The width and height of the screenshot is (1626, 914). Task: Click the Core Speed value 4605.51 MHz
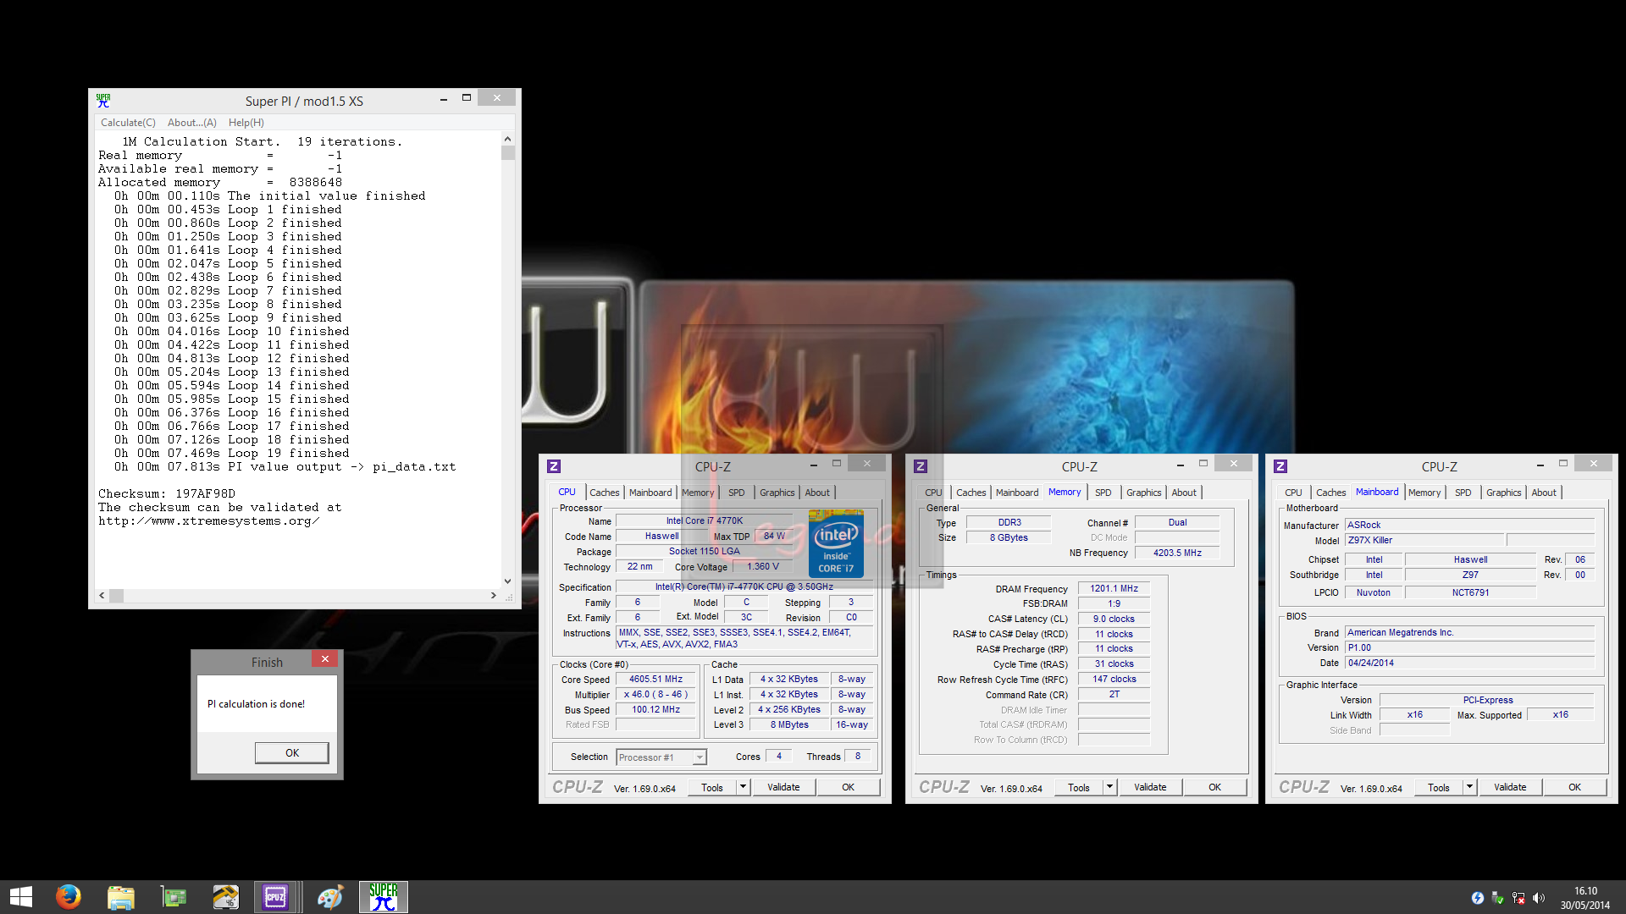click(656, 679)
